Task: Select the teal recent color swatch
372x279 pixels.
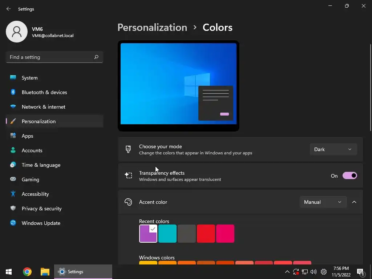Action: point(167,234)
